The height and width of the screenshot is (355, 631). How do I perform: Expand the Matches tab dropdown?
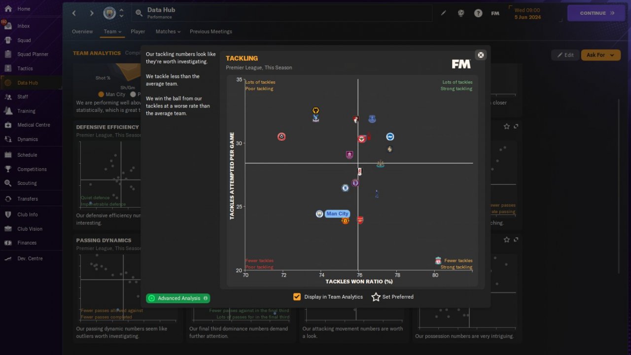click(168, 32)
